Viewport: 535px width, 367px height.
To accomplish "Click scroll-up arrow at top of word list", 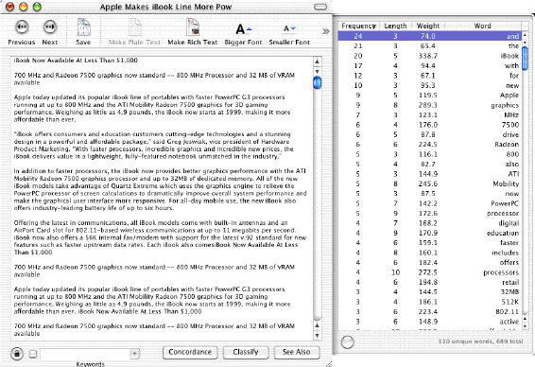I will point(525,35).
